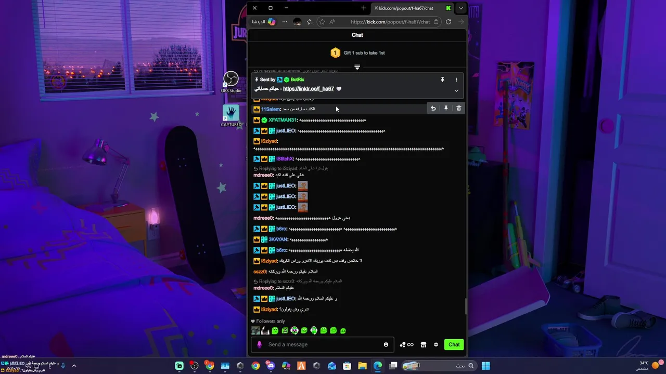Open the Copilot chat button in Edge toolbar
Screen dimensions: 666x374
(263, 22)
